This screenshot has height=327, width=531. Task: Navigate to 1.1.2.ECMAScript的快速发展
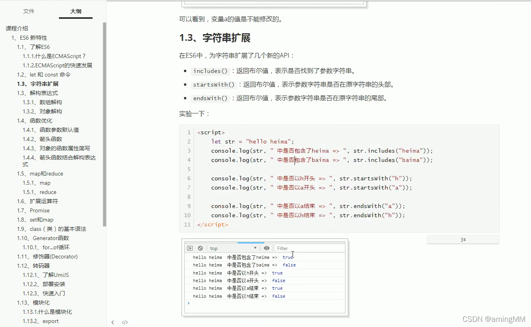(x=58, y=65)
